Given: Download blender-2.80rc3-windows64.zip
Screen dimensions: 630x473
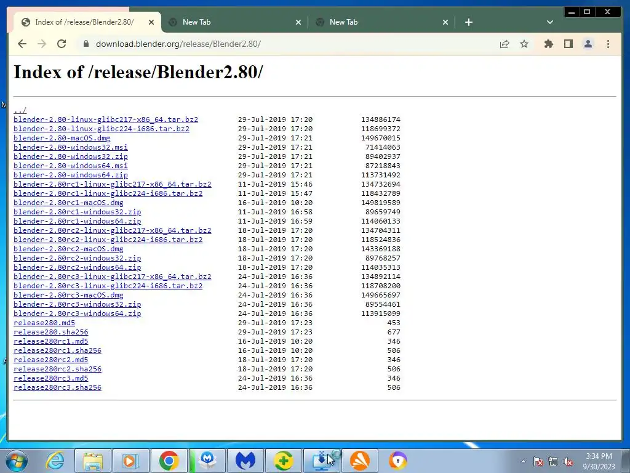Looking at the screenshot, I should click(x=77, y=313).
